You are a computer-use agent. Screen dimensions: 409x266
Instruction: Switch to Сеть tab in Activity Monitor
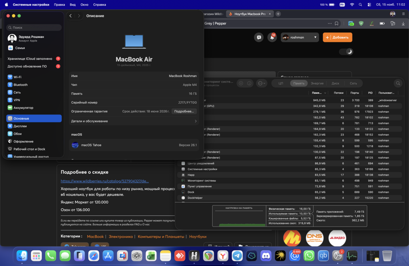pyautogui.click(x=353, y=83)
